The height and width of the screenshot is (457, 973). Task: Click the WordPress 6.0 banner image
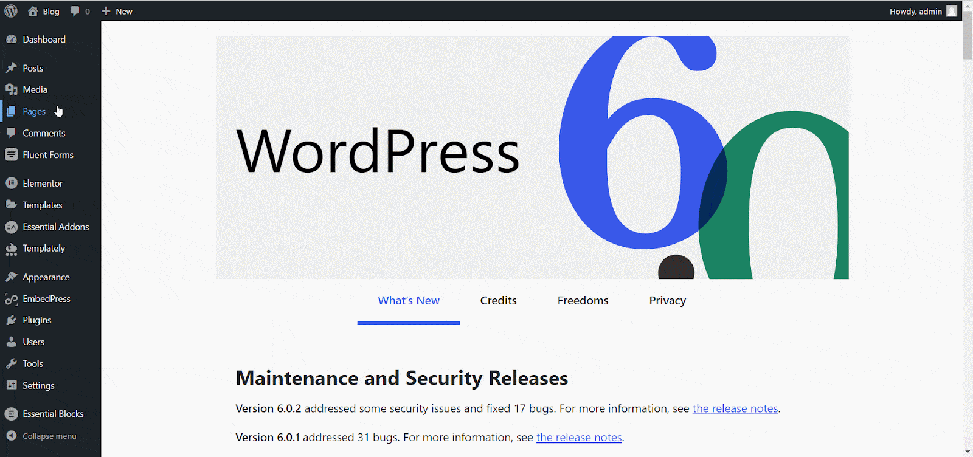pyautogui.click(x=533, y=157)
